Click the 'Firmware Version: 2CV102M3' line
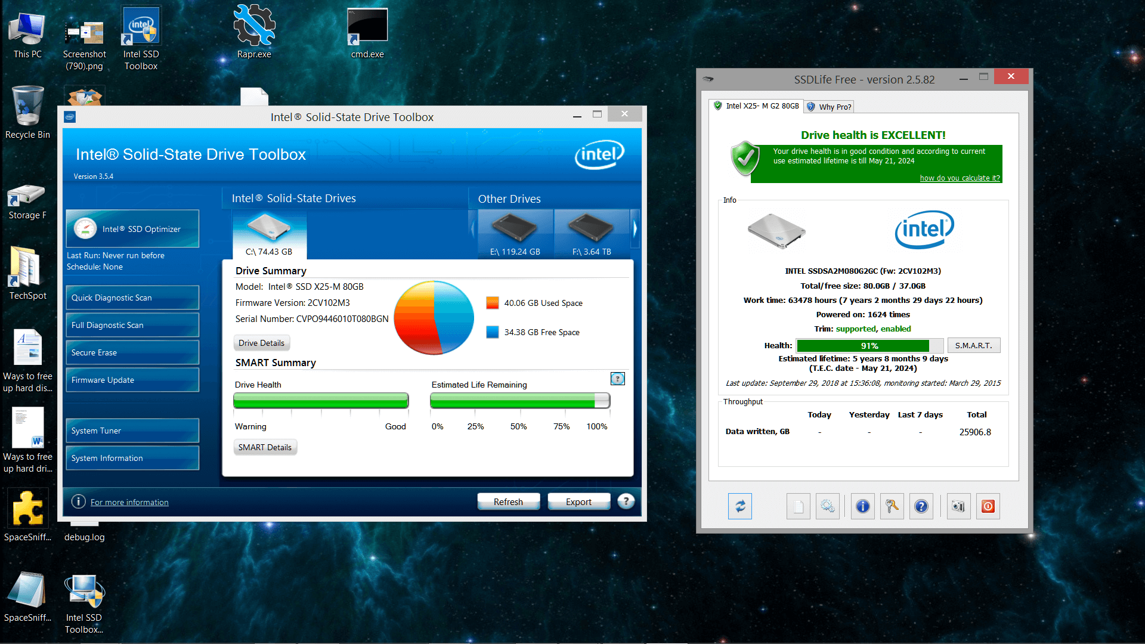This screenshot has width=1145, height=644. (293, 303)
